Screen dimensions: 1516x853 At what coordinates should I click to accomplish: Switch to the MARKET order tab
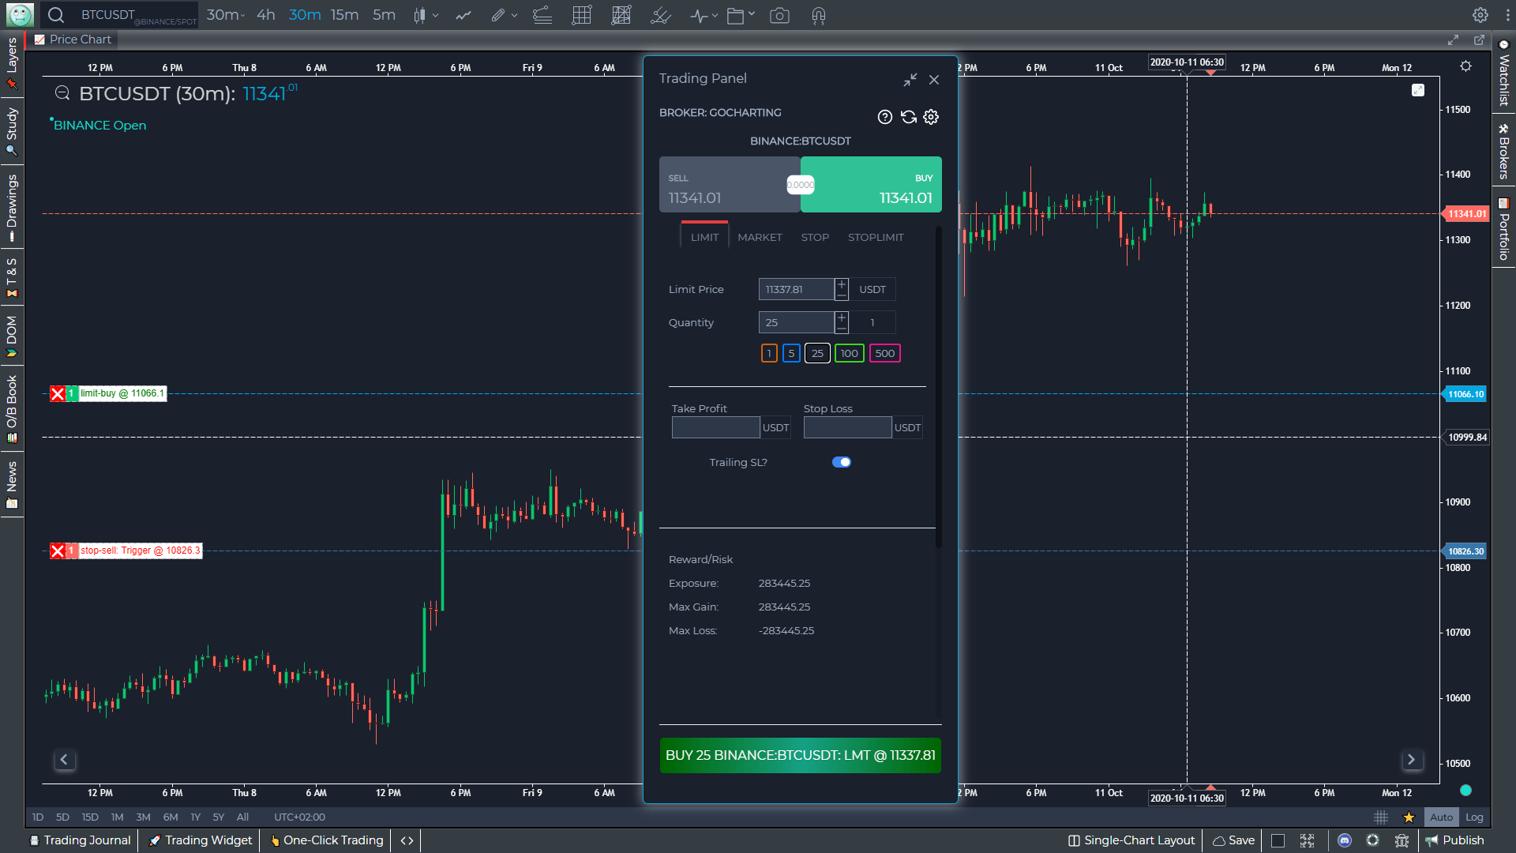click(x=760, y=237)
